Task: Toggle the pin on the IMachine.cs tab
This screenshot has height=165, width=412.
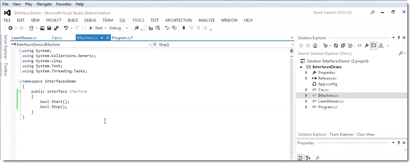Action: (102, 38)
